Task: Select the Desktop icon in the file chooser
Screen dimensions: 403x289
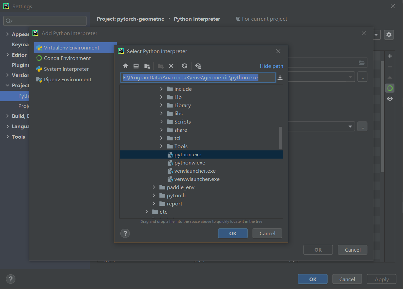Action: [x=136, y=66]
